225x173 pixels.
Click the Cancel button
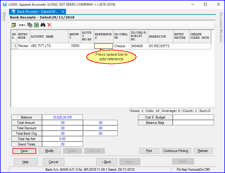click(53, 162)
